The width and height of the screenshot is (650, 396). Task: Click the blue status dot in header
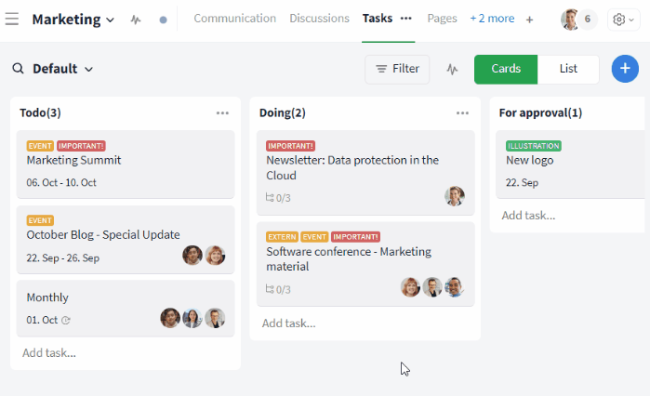tap(164, 20)
